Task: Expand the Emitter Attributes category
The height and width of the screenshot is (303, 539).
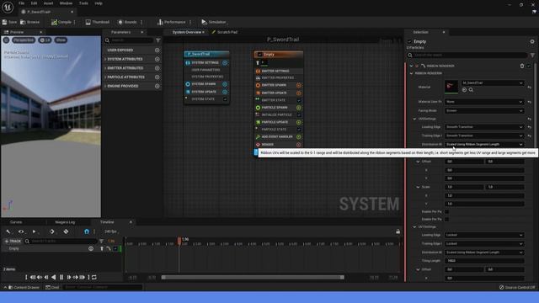Action: pyautogui.click(x=105, y=68)
